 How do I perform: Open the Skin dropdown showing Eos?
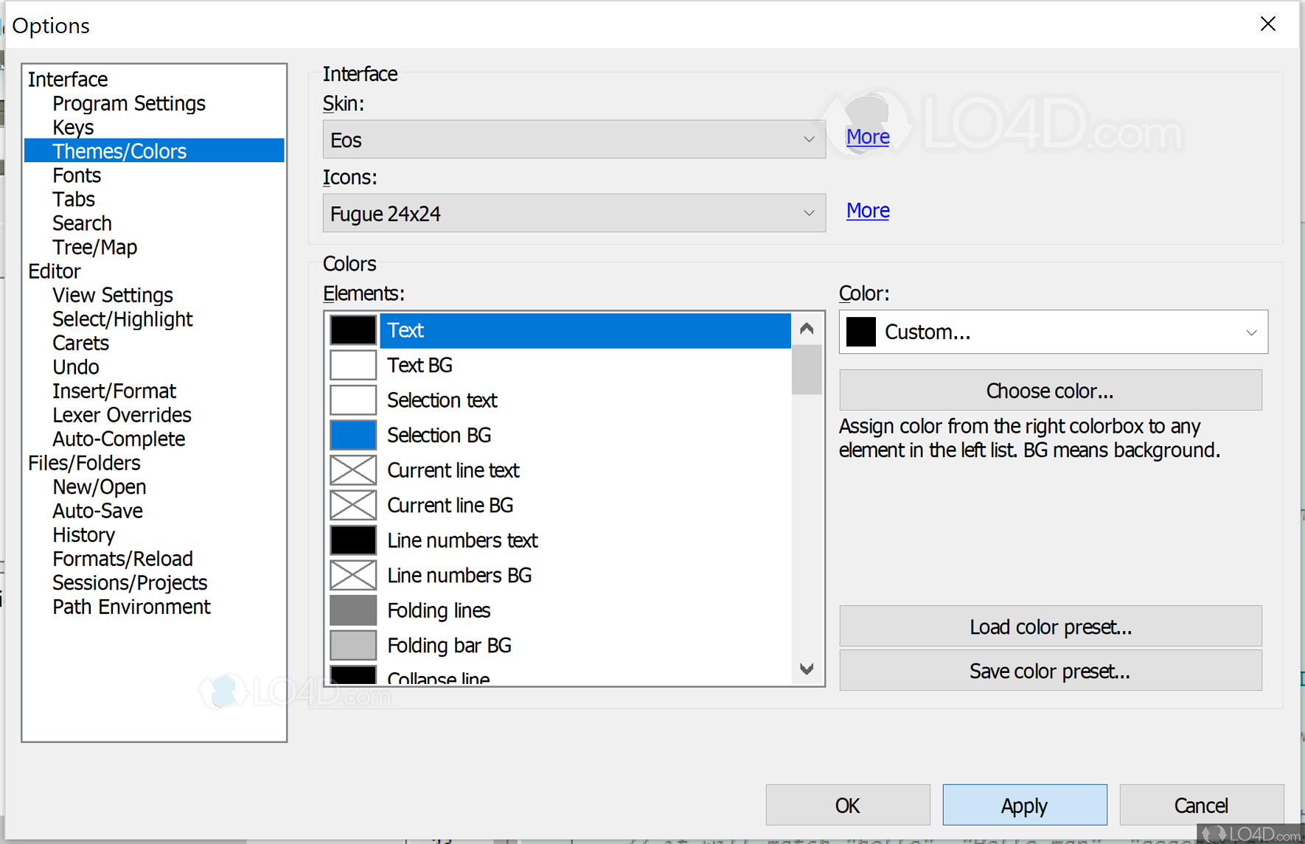[x=574, y=140]
